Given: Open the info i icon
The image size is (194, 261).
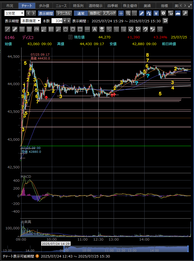Looking at the screenshot, I should (x=163, y=13).
